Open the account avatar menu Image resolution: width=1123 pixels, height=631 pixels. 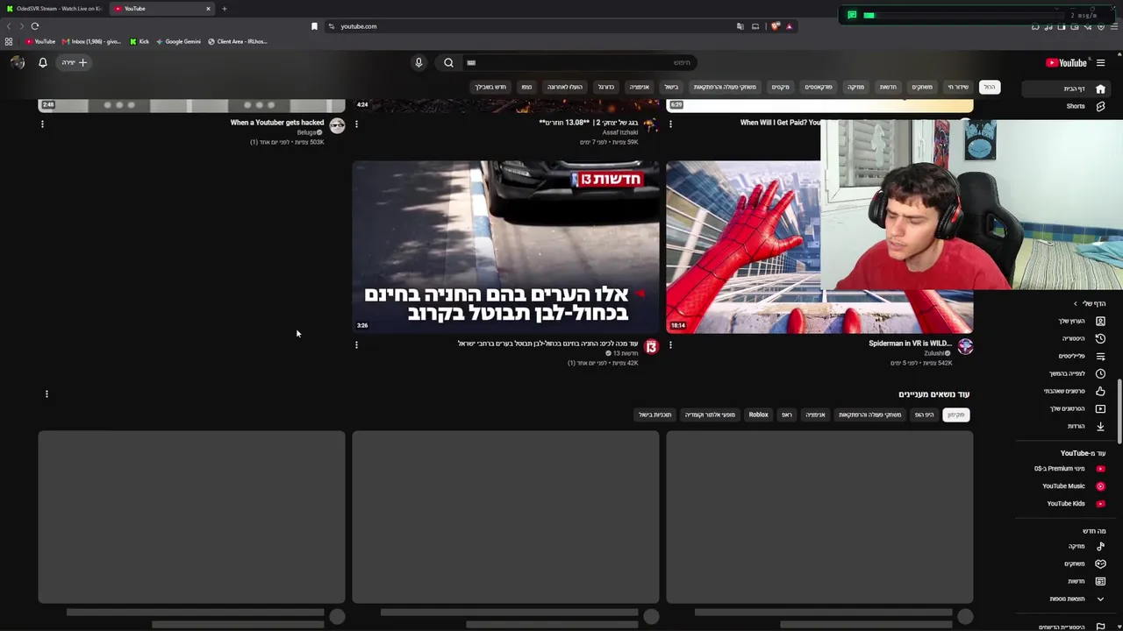pos(18,62)
